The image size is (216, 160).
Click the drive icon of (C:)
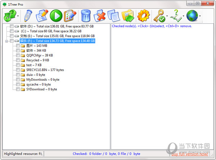[17, 31]
